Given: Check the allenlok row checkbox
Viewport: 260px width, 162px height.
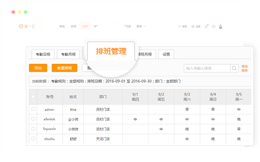Looking at the screenshot, I should tap(33, 118).
